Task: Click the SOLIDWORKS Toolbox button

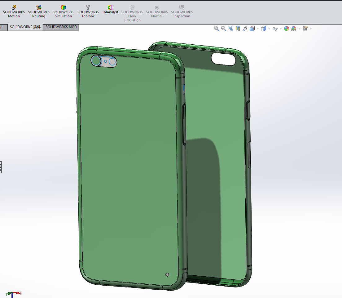Action: pos(88,11)
